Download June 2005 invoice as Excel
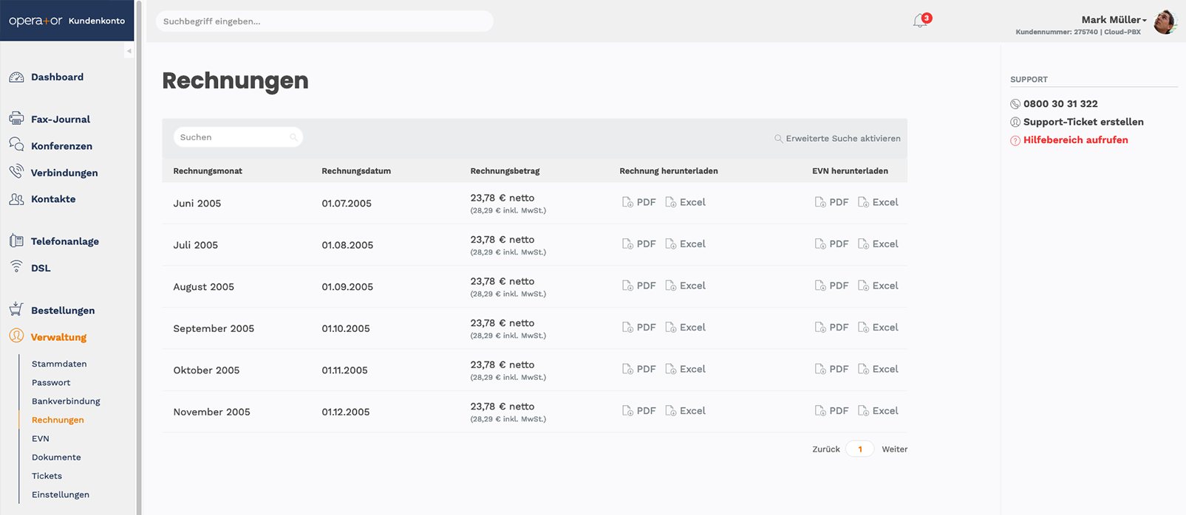 (x=686, y=202)
